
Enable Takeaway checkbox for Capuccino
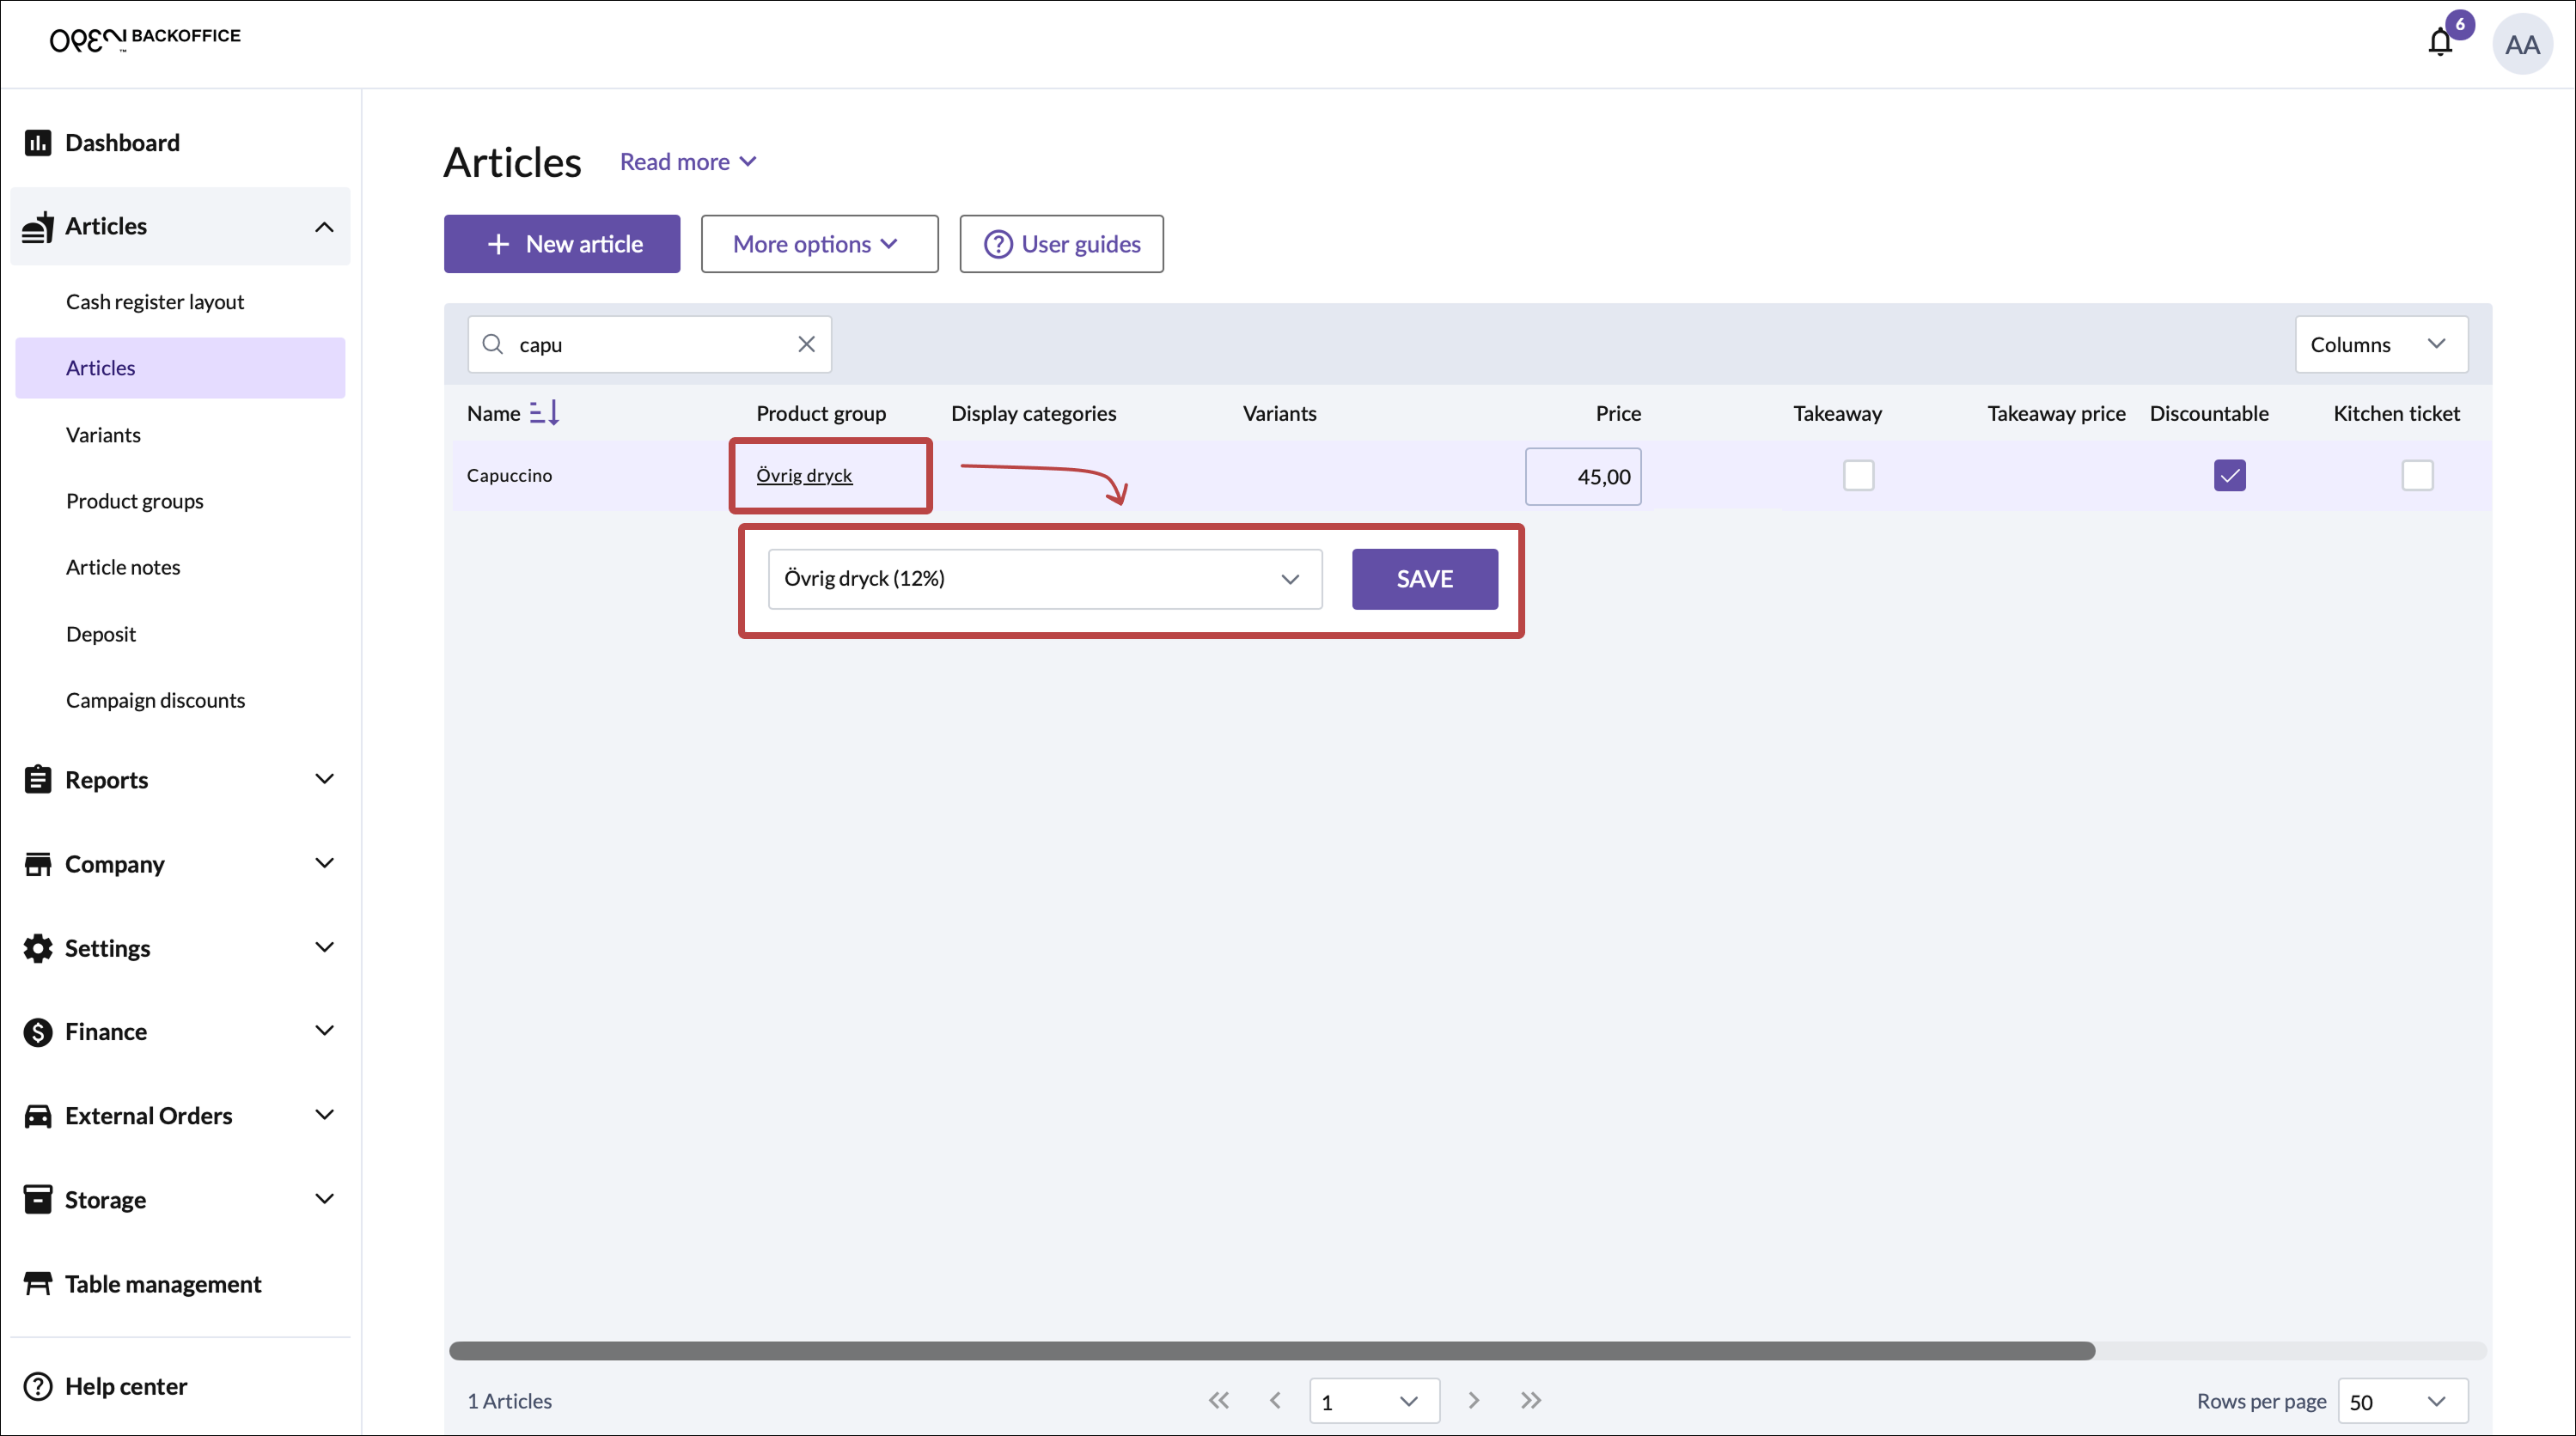pyautogui.click(x=1858, y=476)
